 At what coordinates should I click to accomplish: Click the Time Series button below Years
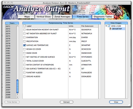(12, 102)
